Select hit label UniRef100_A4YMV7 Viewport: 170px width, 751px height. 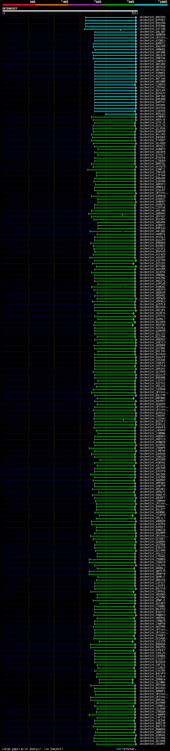tap(152, 401)
